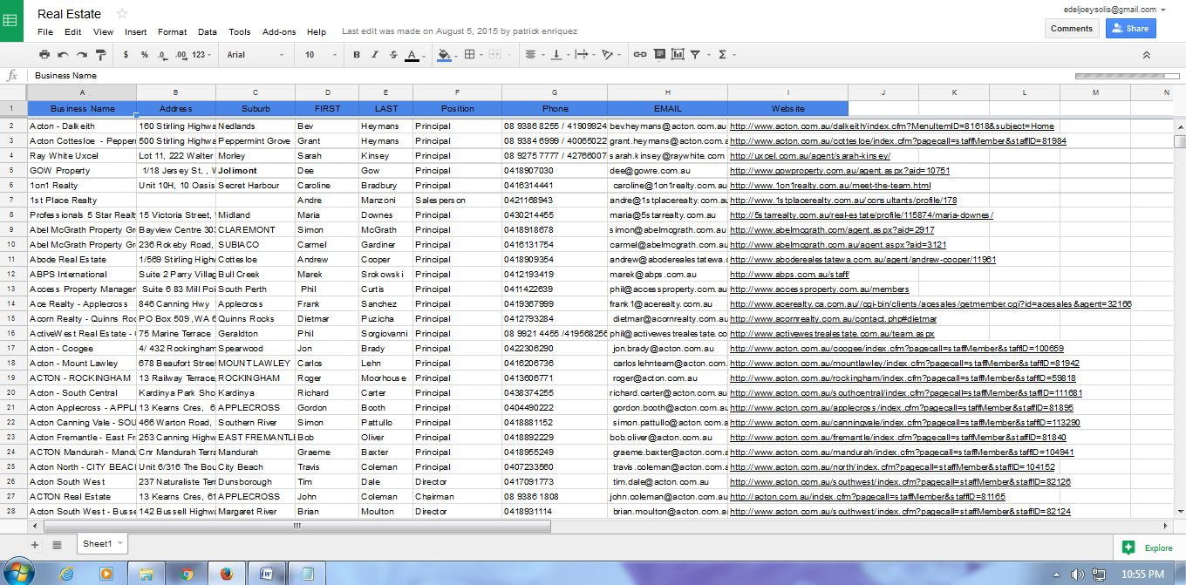
Task: Click the merge cells icon
Action: [496, 54]
